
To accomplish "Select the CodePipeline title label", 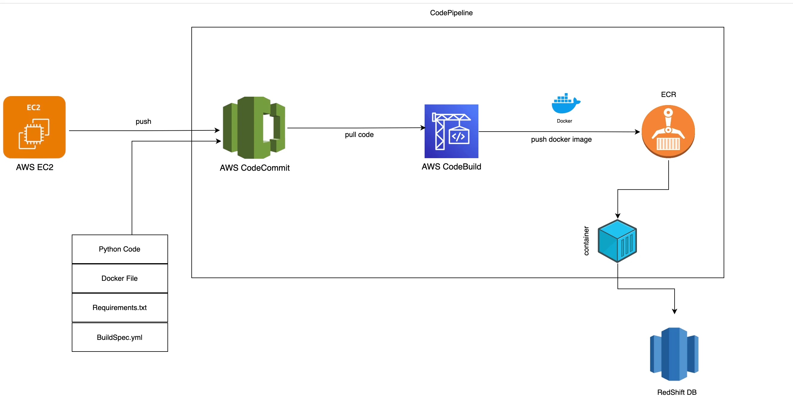I will pos(451,13).
